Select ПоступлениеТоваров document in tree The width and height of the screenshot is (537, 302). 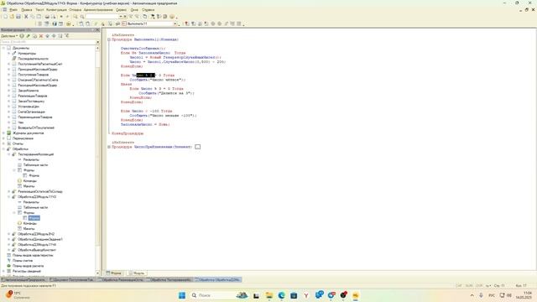click(x=34, y=75)
